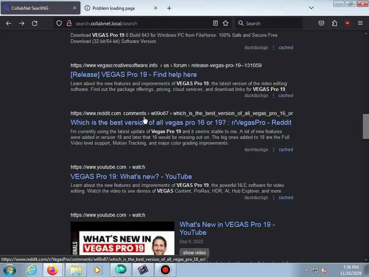Open What's New in VEGAS Pro 19 - YouTube link

pos(227,228)
